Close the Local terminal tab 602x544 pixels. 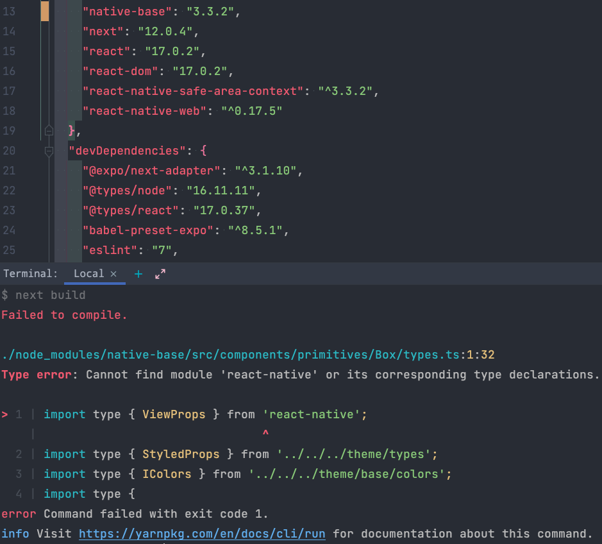[113, 274]
